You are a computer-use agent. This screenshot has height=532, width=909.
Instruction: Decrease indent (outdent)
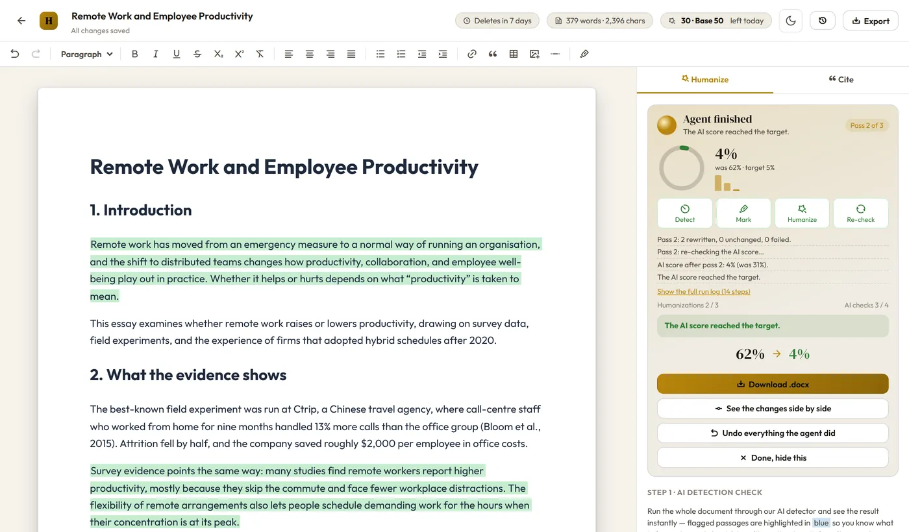point(422,54)
